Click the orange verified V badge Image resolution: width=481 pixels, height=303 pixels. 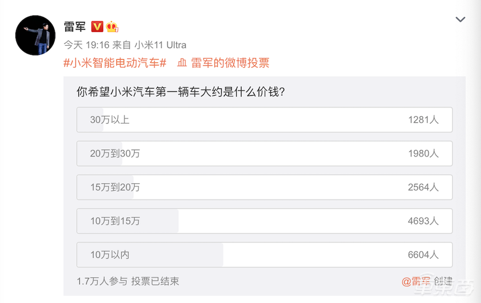pos(97,27)
